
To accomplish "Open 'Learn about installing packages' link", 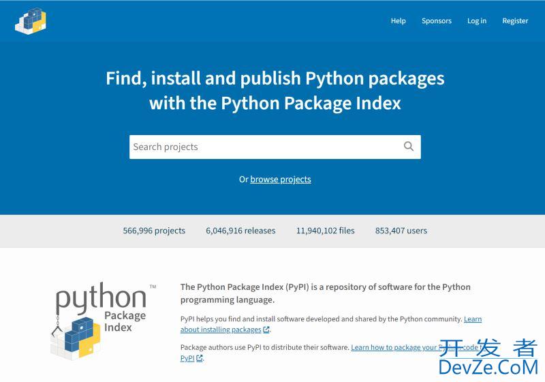I will pyautogui.click(x=221, y=329).
